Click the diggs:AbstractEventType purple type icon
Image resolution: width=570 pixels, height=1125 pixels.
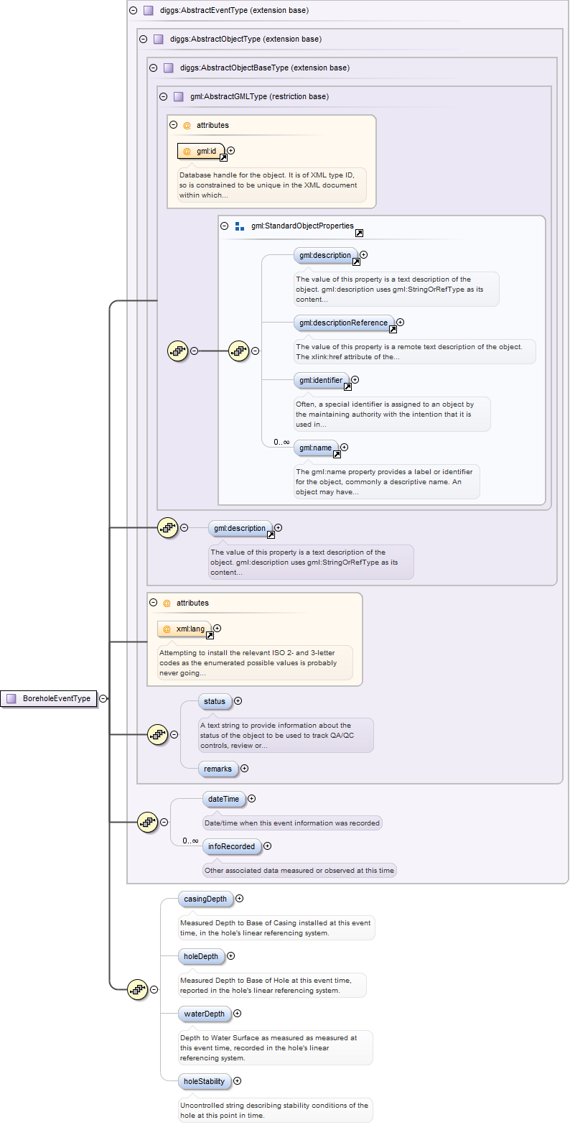(x=149, y=11)
